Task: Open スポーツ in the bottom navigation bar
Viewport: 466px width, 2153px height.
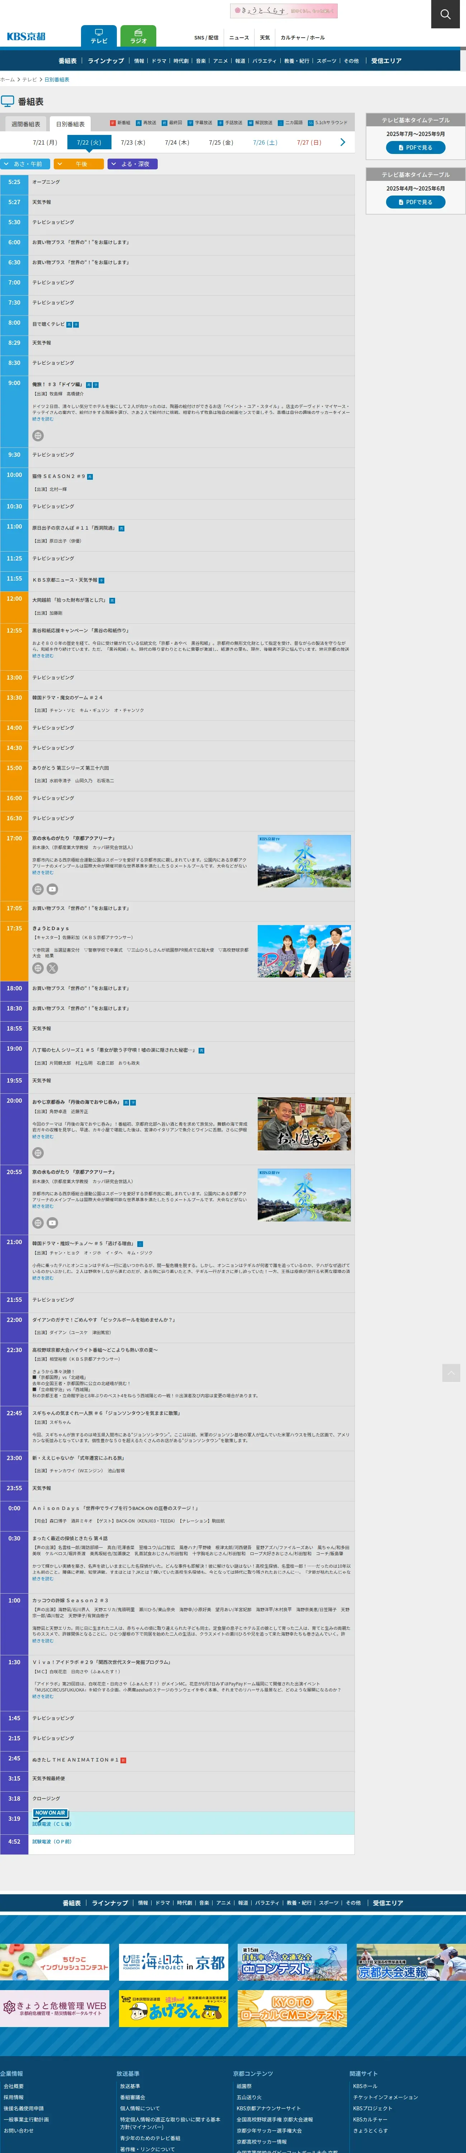Action: 329,1903
